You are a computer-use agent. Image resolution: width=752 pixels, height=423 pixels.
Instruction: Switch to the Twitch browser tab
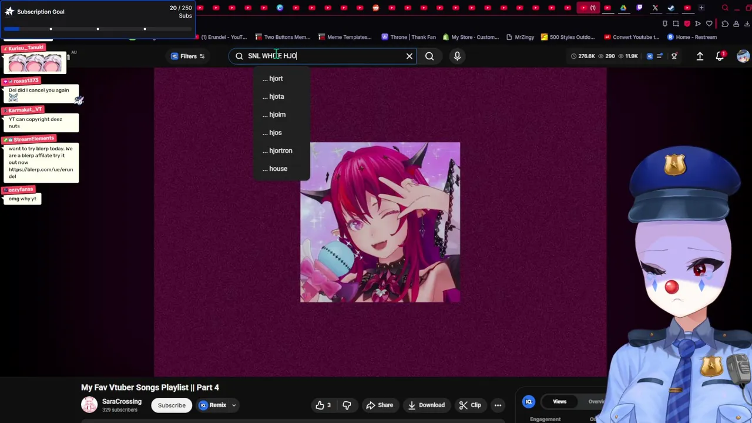click(x=639, y=8)
